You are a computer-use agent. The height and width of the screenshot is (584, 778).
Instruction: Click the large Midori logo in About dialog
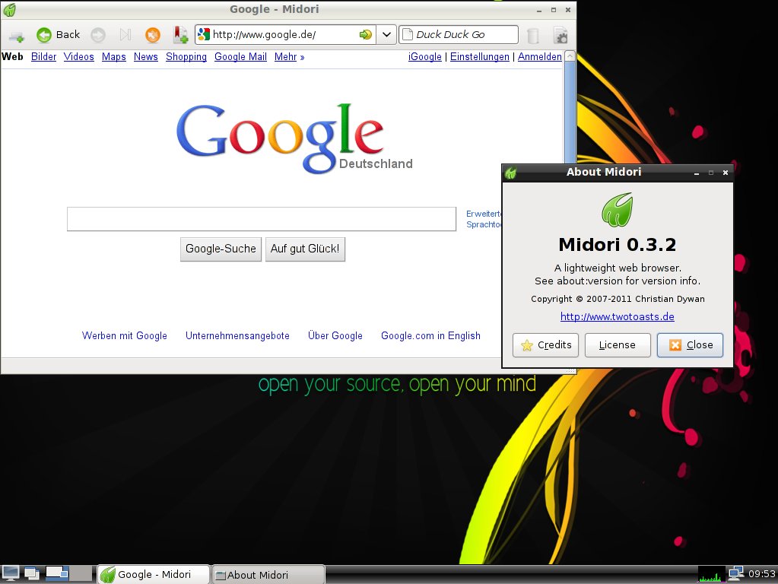click(x=618, y=209)
